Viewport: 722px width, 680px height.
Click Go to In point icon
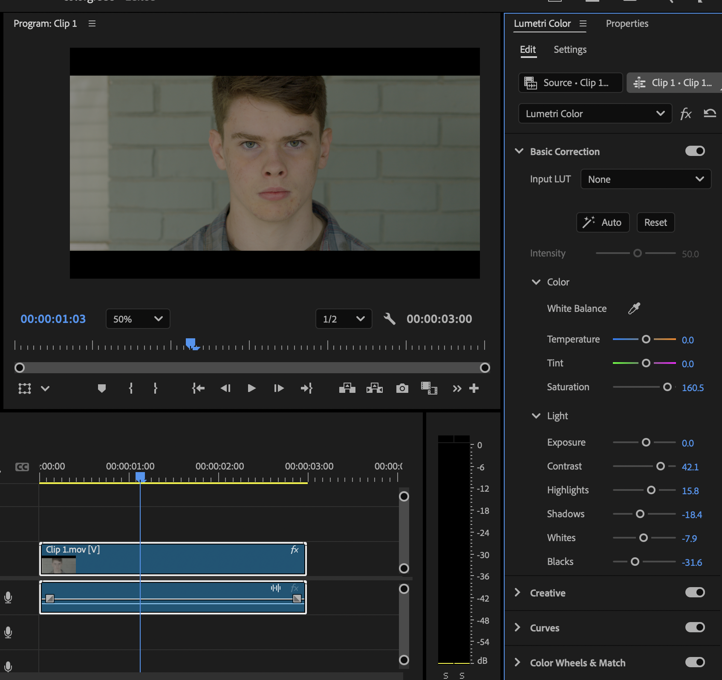click(198, 388)
